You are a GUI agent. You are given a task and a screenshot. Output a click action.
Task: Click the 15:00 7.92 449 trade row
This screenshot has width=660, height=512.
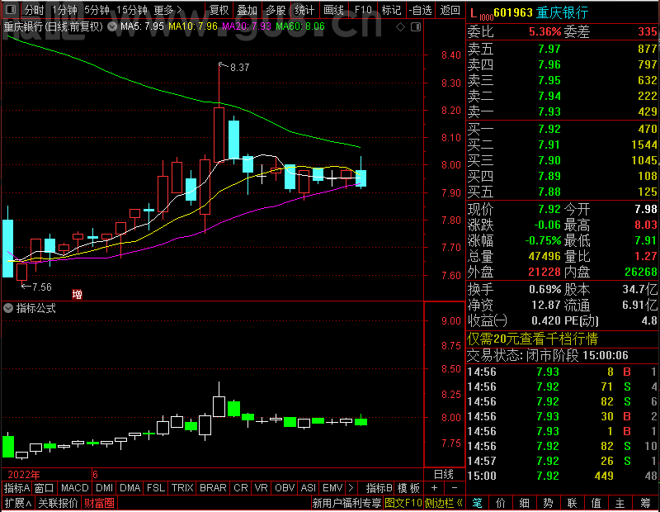tap(563, 476)
